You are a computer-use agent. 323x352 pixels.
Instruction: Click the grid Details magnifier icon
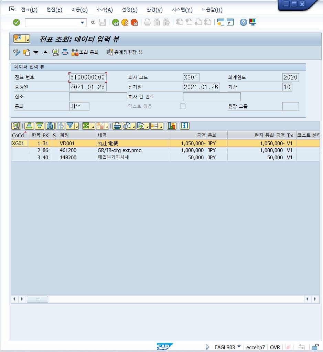click(16, 126)
